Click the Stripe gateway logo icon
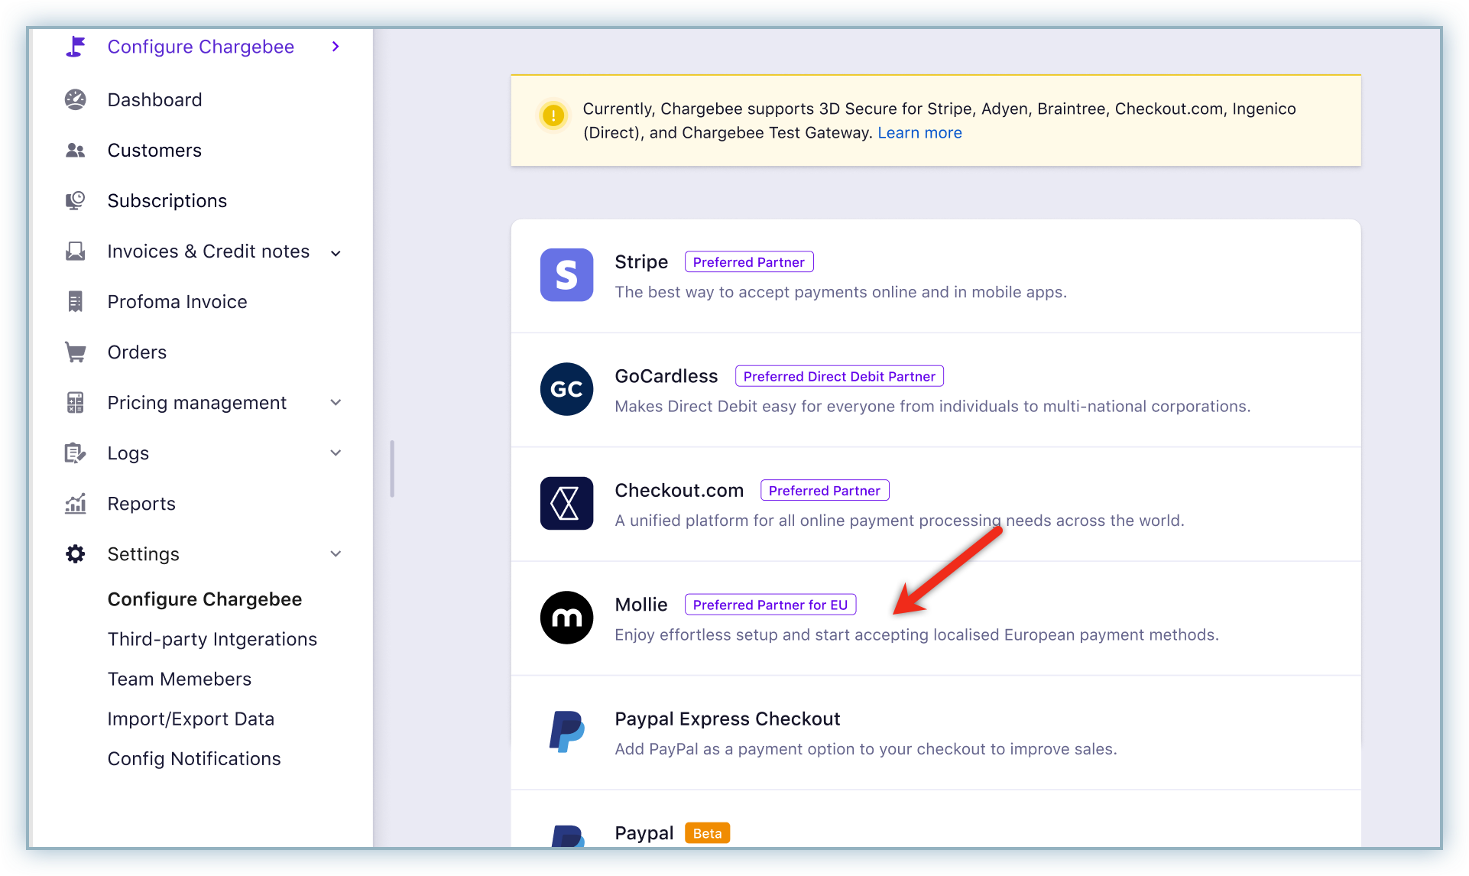1469x876 pixels. coord(566,274)
